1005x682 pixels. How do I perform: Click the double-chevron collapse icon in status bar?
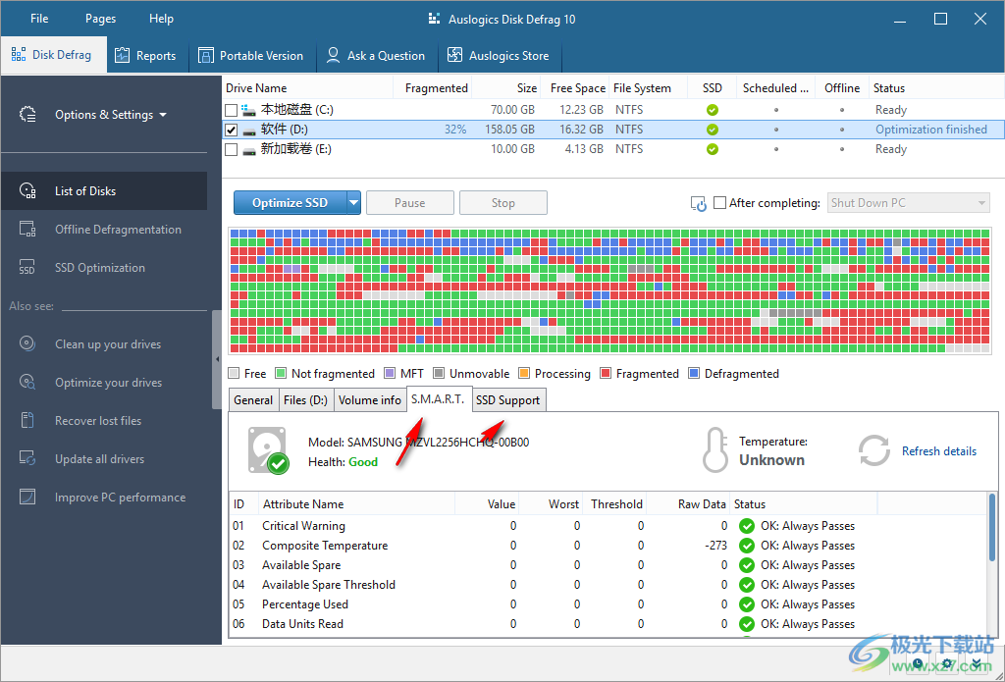[977, 663]
